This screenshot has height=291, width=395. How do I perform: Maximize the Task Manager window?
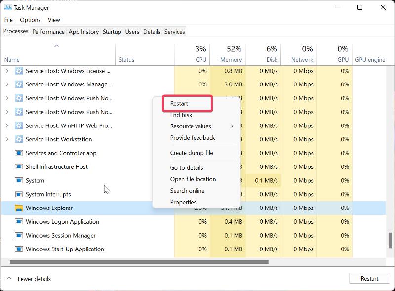pyautogui.click(x=360, y=7)
